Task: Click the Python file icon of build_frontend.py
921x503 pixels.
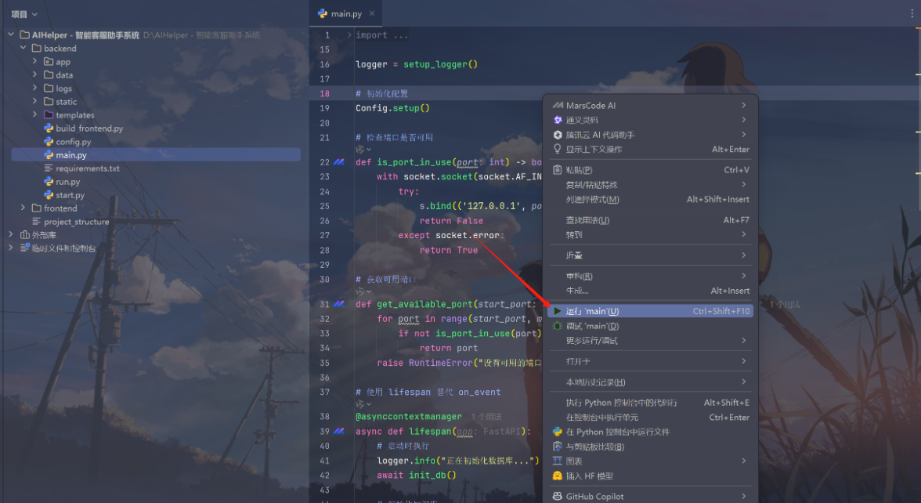Action: pyautogui.click(x=49, y=128)
